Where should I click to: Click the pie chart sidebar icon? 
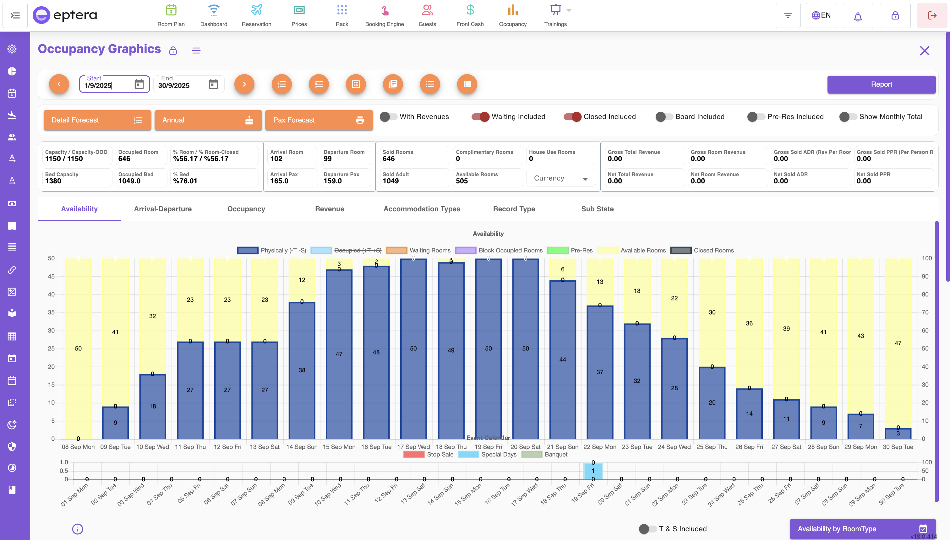click(x=12, y=71)
